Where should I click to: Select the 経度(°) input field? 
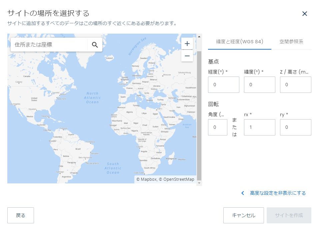(x=224, y=85)
